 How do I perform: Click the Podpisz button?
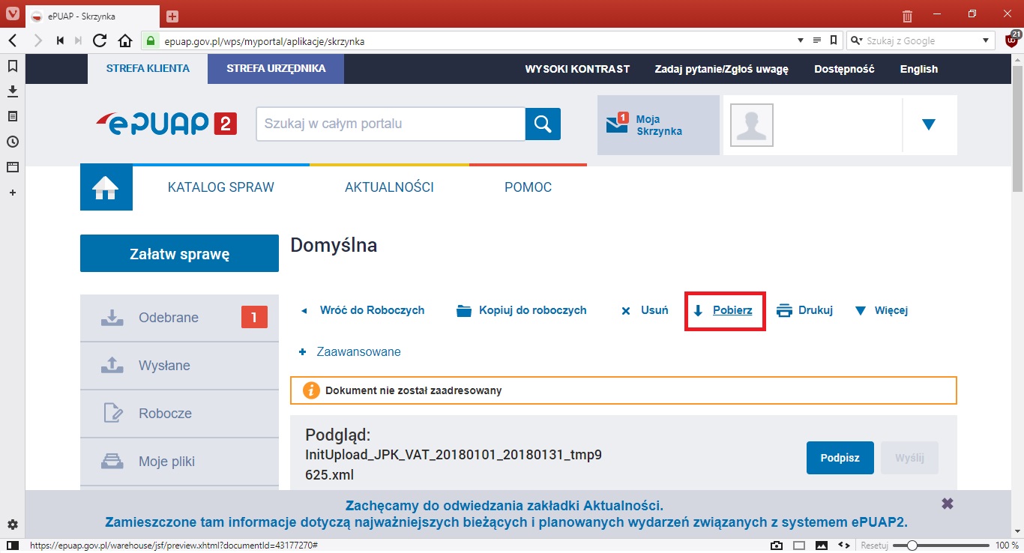(x=840, y=458)
